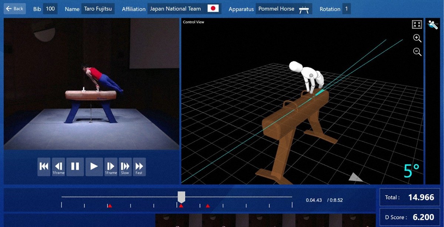This screenshot has width=444, height=227.
Task: Step back one frame
Action: [x=59, y=167]
